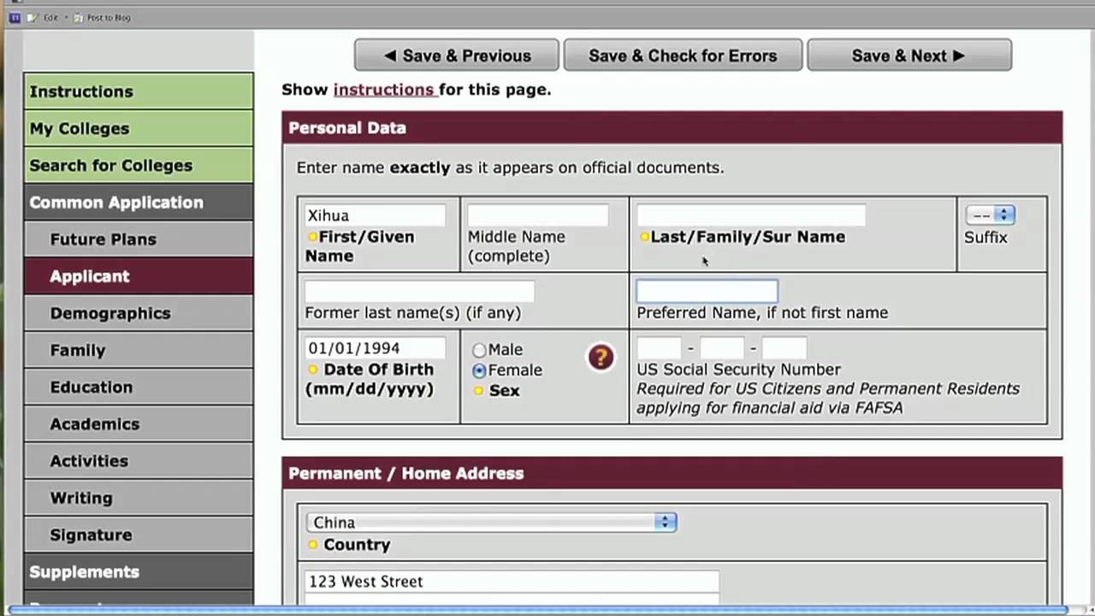Screen dimensions: 1095x616
Task: Click the First/Given Name field with Xihua
Action: point(375,216)
